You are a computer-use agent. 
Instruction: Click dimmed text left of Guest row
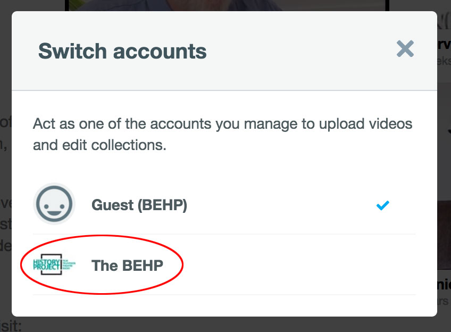click(4, 205)
